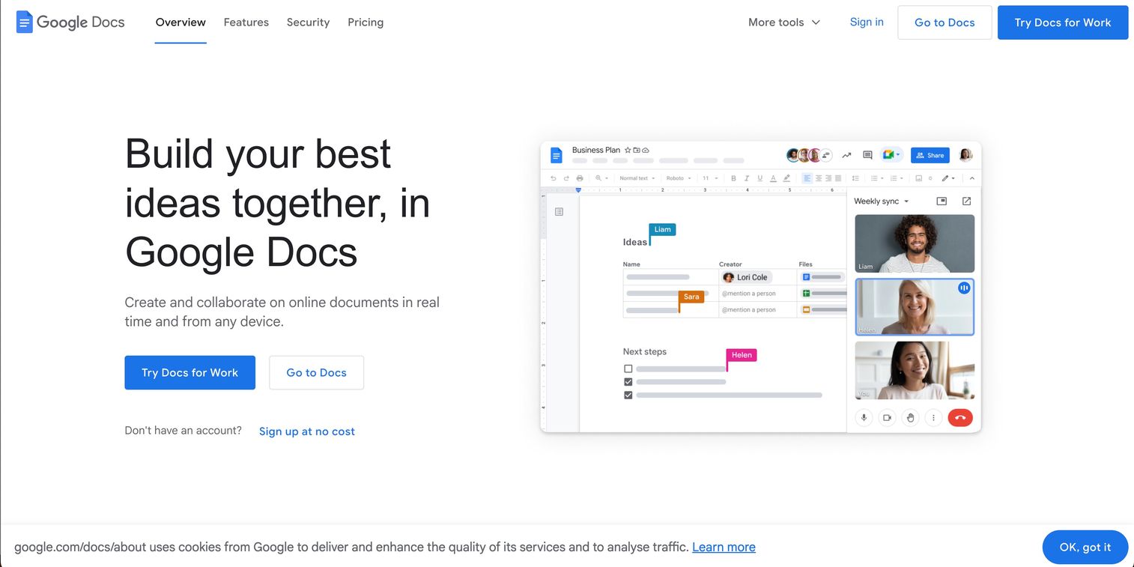Star the Business Plan document
Screen dimensions: 1134x567
[x=628, y=151]
